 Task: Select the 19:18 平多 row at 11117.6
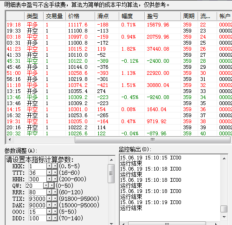[119, 25]
